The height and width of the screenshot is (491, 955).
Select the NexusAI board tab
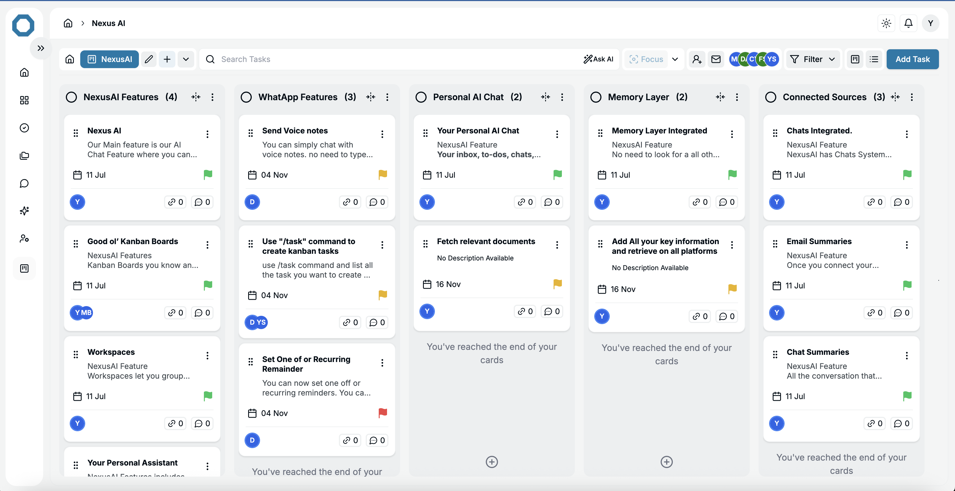(x=109, y=59)
